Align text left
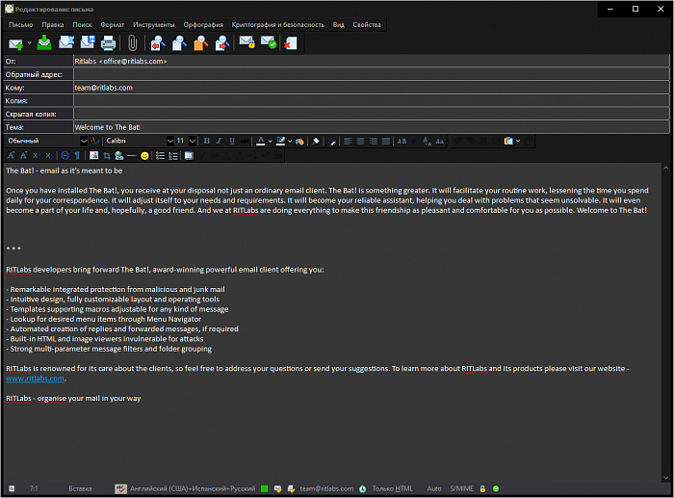Viewport: 674px width, 498px height. (x=348, y=141)
